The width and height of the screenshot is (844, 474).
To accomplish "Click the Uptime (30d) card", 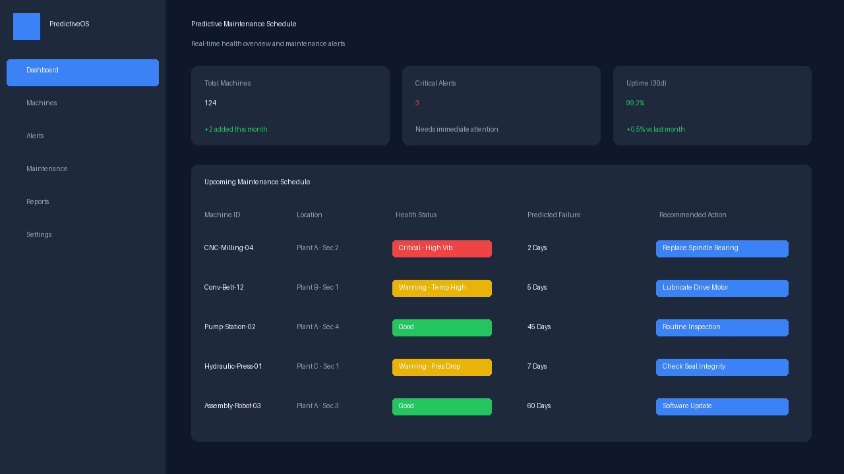I will click(x=712, y=105).
